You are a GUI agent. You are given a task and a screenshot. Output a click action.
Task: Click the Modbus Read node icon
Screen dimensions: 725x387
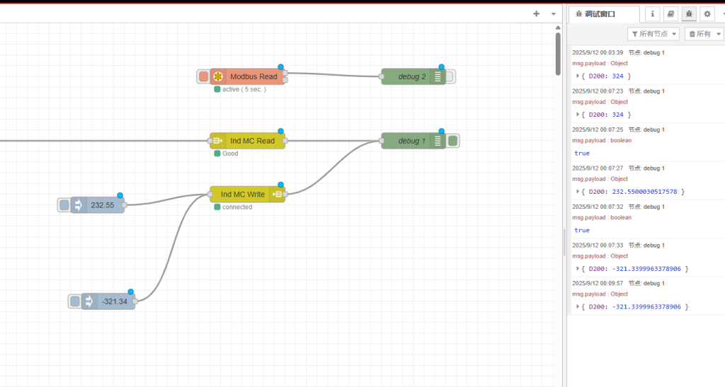218,76
